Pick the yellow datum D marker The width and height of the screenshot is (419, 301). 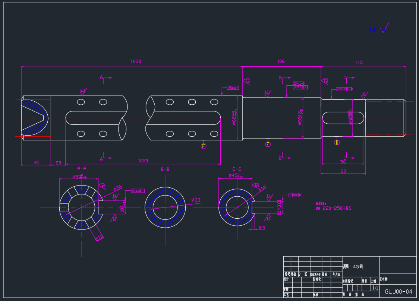click(x=337, y=143)
